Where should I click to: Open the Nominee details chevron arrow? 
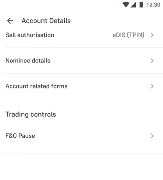(x=152, y=61)
